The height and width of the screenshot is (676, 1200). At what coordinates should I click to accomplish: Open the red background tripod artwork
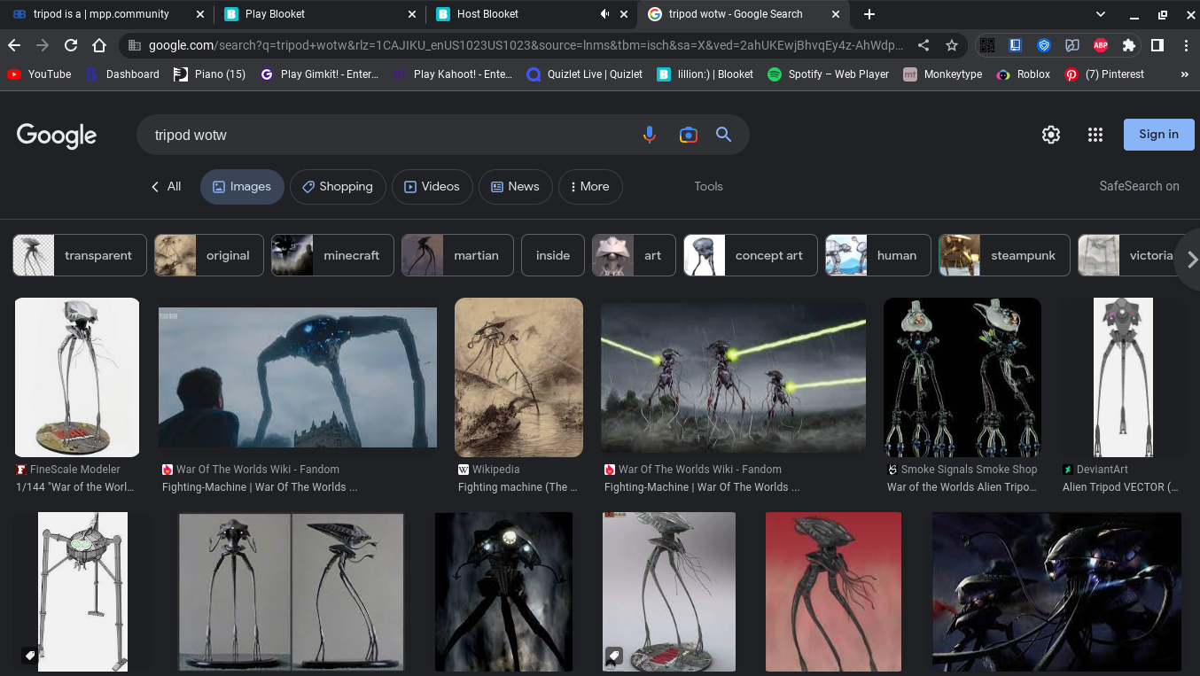pyautogui.click(x=833, y=592)
